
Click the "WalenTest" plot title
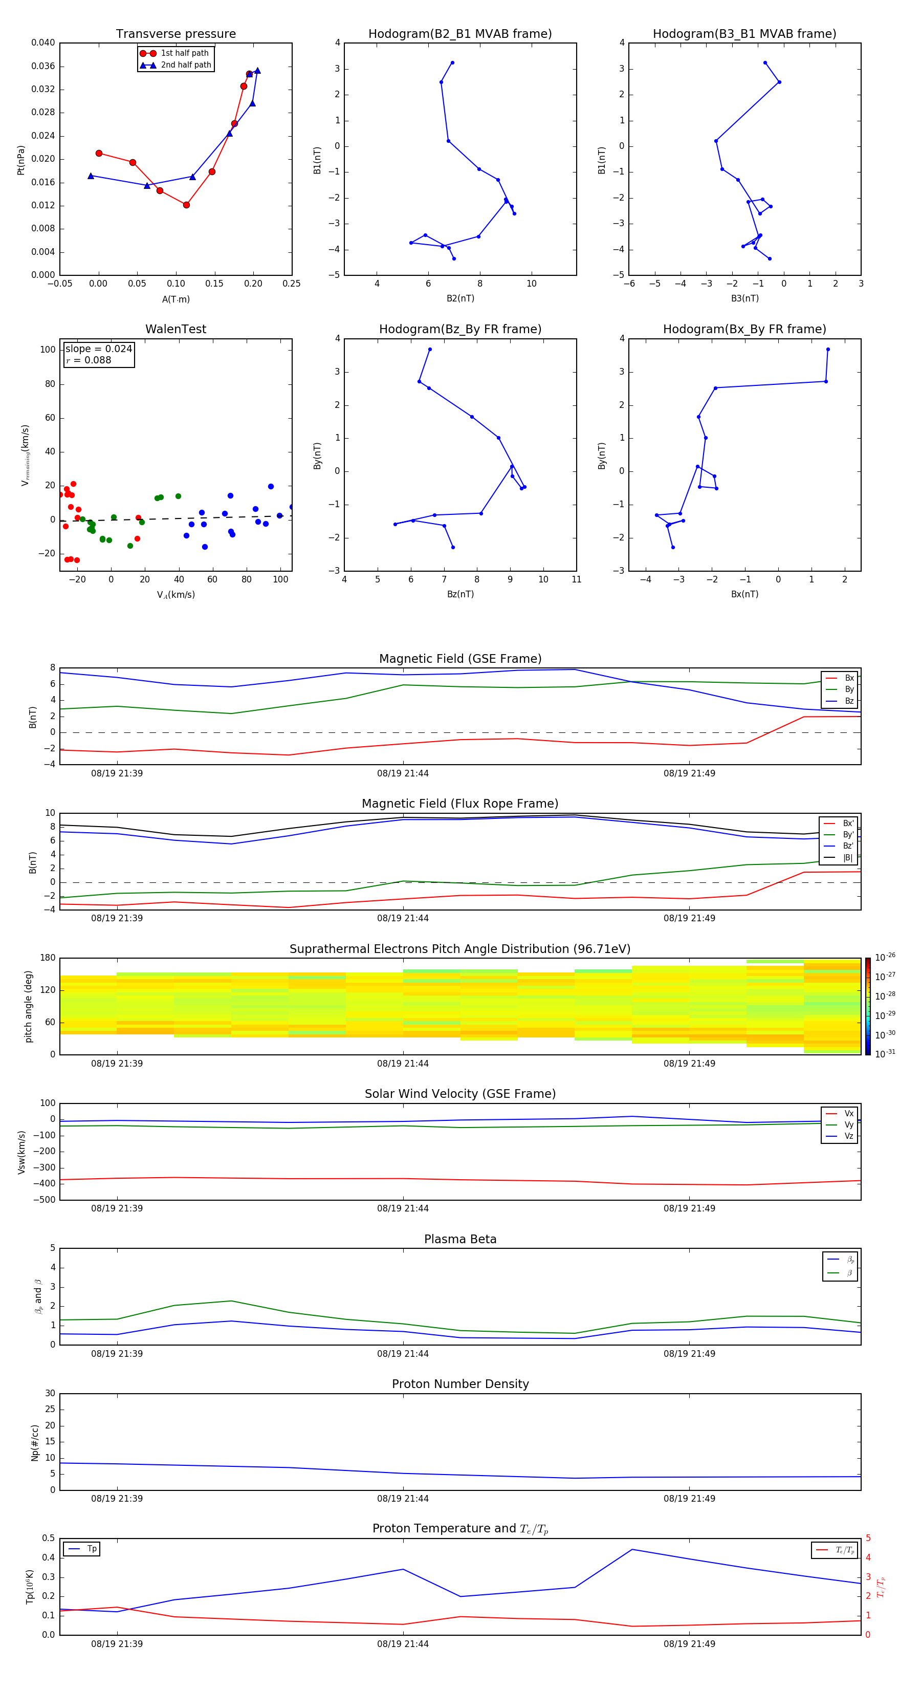coord(176,329)
